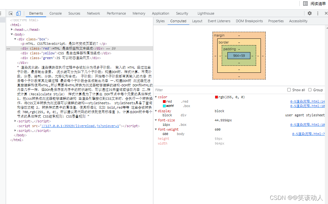Collapse the div class box node
This screenshot has height=204, width=328.
point(15,39)
